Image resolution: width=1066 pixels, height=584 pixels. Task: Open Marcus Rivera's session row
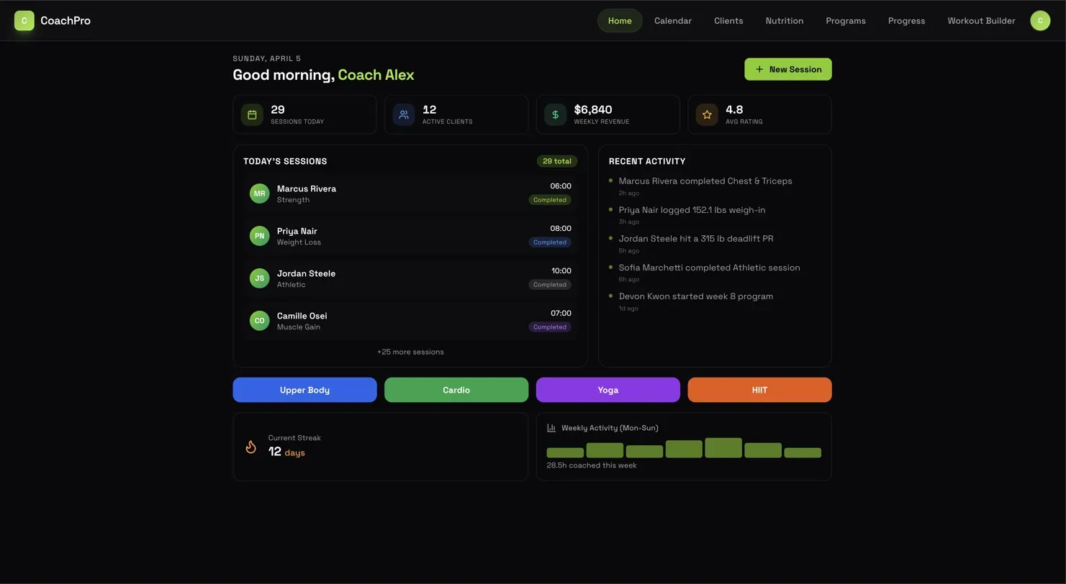[410, 193]
